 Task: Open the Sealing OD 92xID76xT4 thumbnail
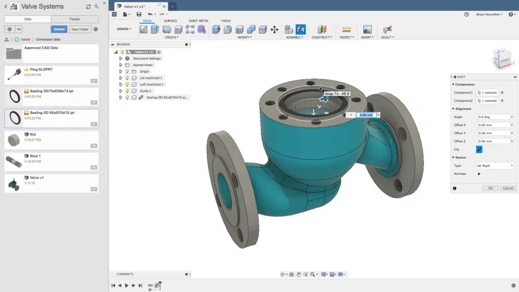click(15, 117)
